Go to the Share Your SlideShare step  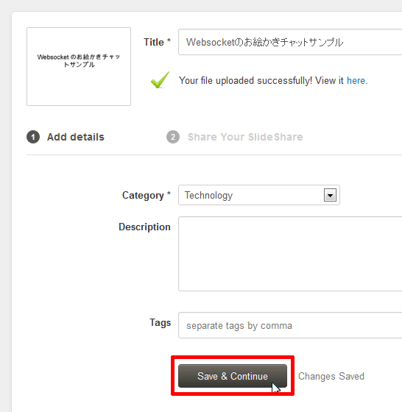tap(245, 137)
